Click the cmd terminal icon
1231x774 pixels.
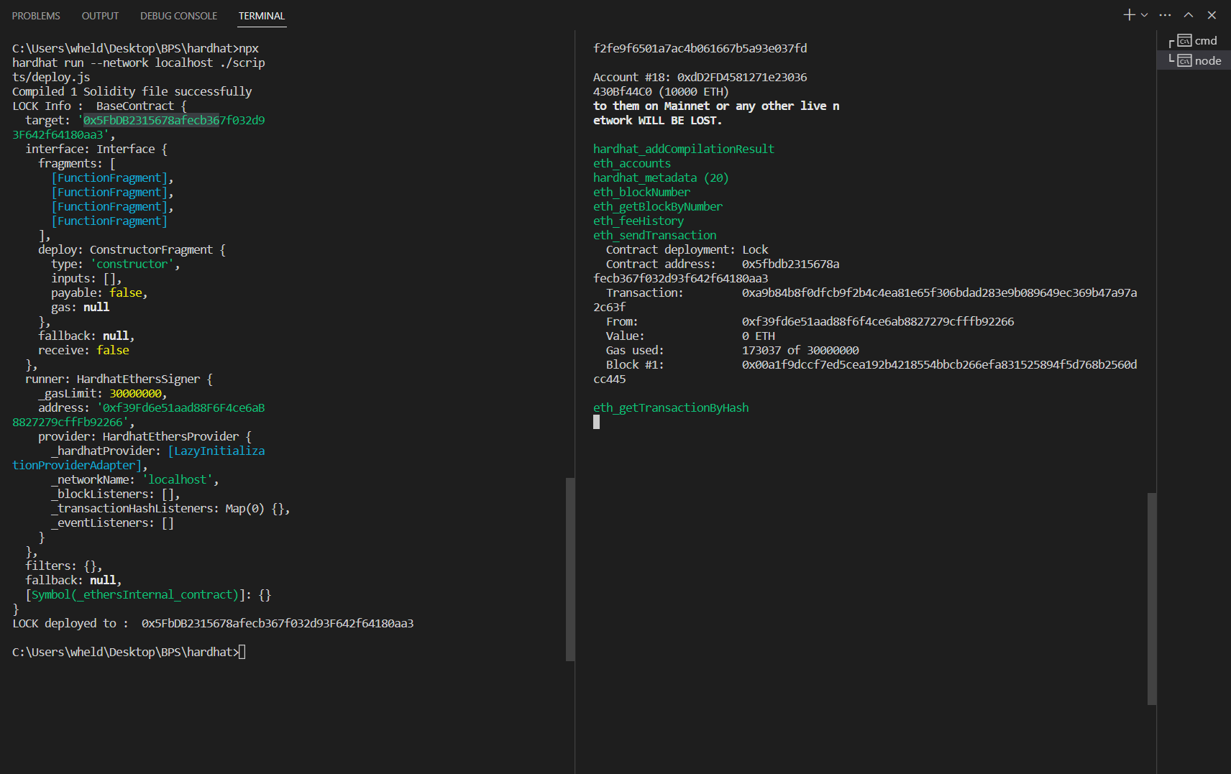[1184, 41]
